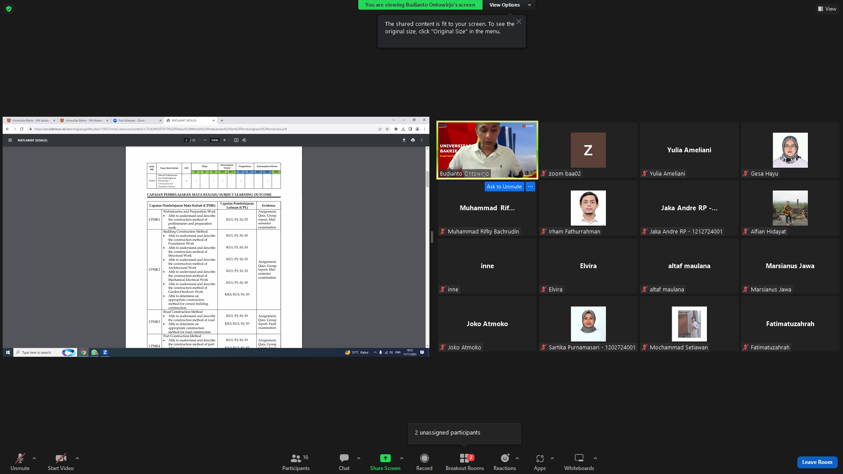The width and height of the screenshot is (843, 474).
Task: Zoom out the PDF document
Action: (205, 140)
